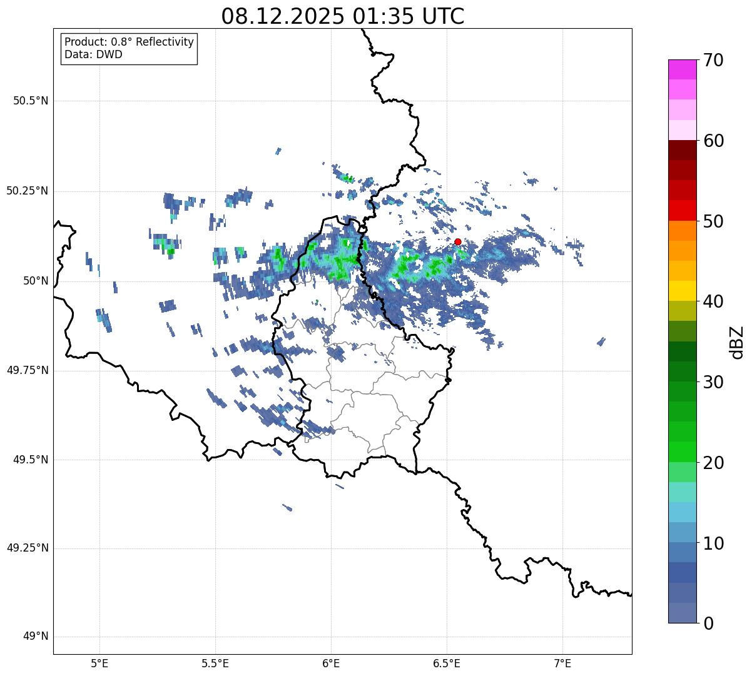Pick the turquoise swatch between 15 and 17.5 dBZ

(x=683, y=492)
